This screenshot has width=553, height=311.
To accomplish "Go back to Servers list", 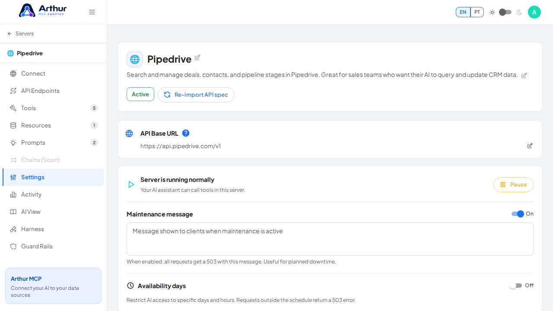I will click(x=21, y=34).
